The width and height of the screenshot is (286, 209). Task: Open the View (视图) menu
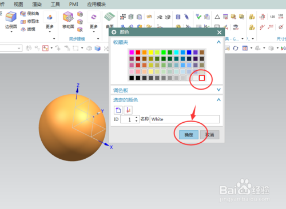click(18, 4)
